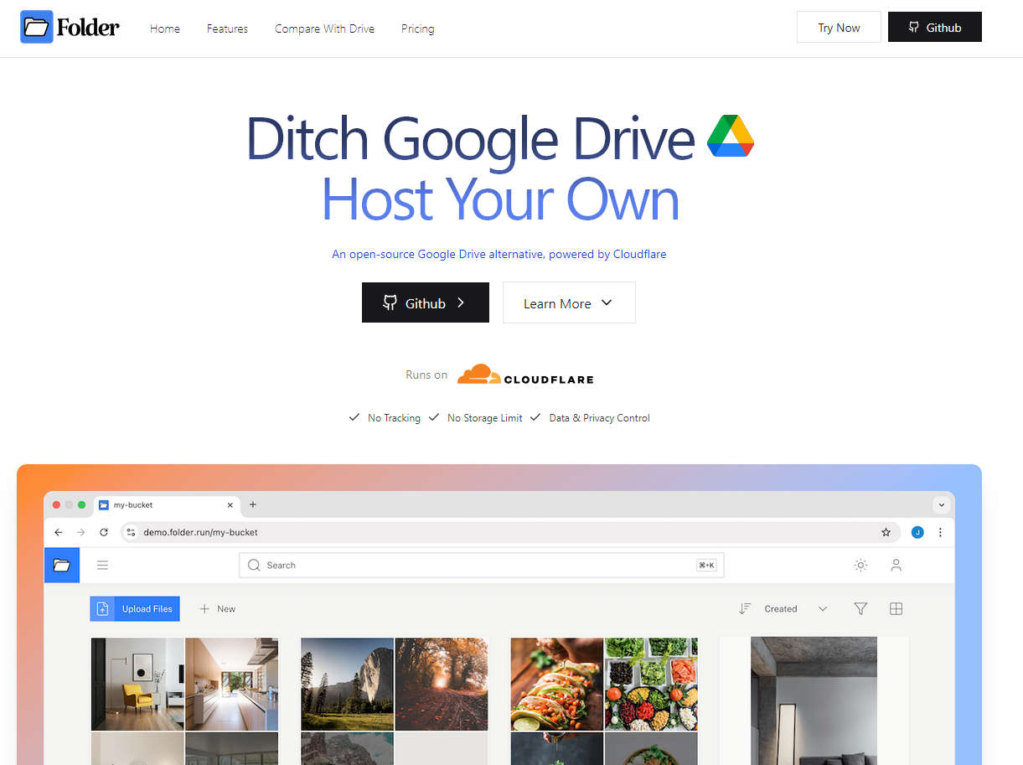The width and height of the screenshot is (1023, 765).
Task: Select Pricing in the top navigation
Action: tap(417, 28)
